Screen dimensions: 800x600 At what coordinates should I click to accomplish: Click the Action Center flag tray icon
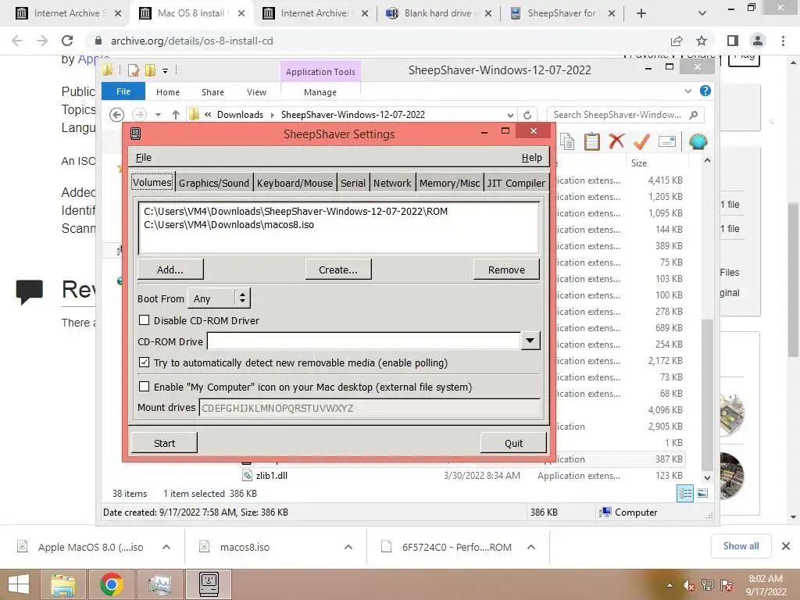point(727,585)
